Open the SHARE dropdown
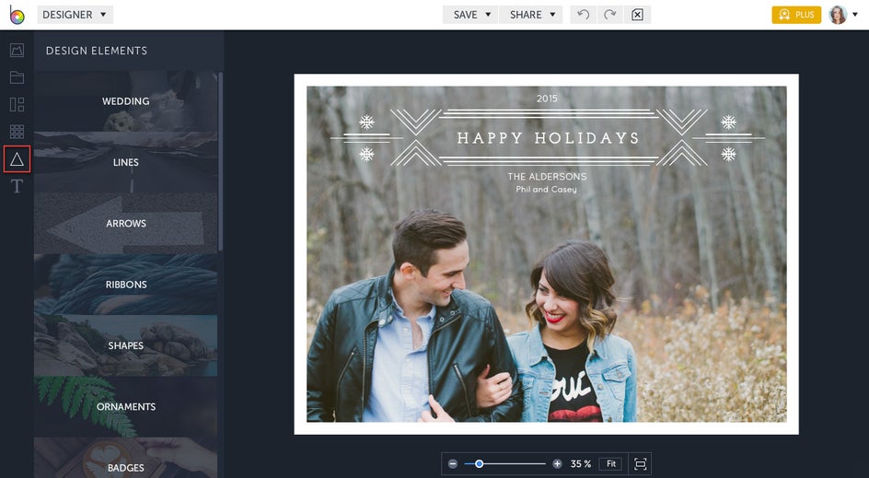 pos(531,15)
